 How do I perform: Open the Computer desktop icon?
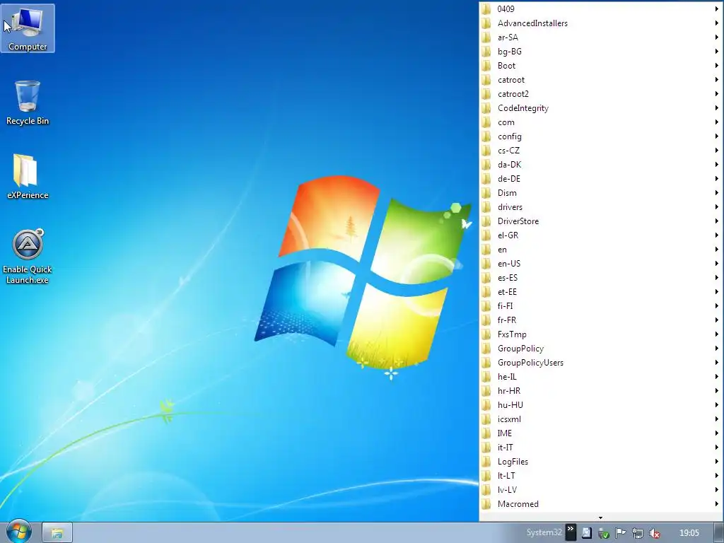(x=28, y=28)
